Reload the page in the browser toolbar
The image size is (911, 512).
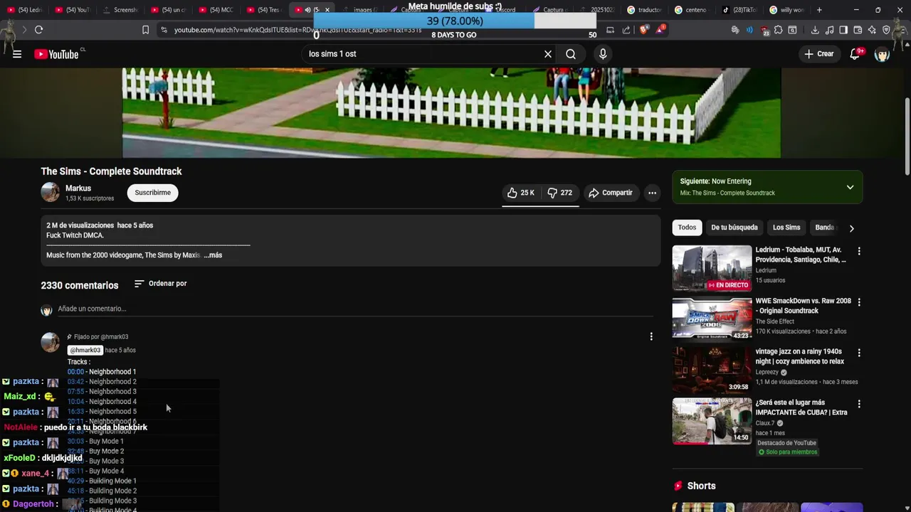coord(38,30)
